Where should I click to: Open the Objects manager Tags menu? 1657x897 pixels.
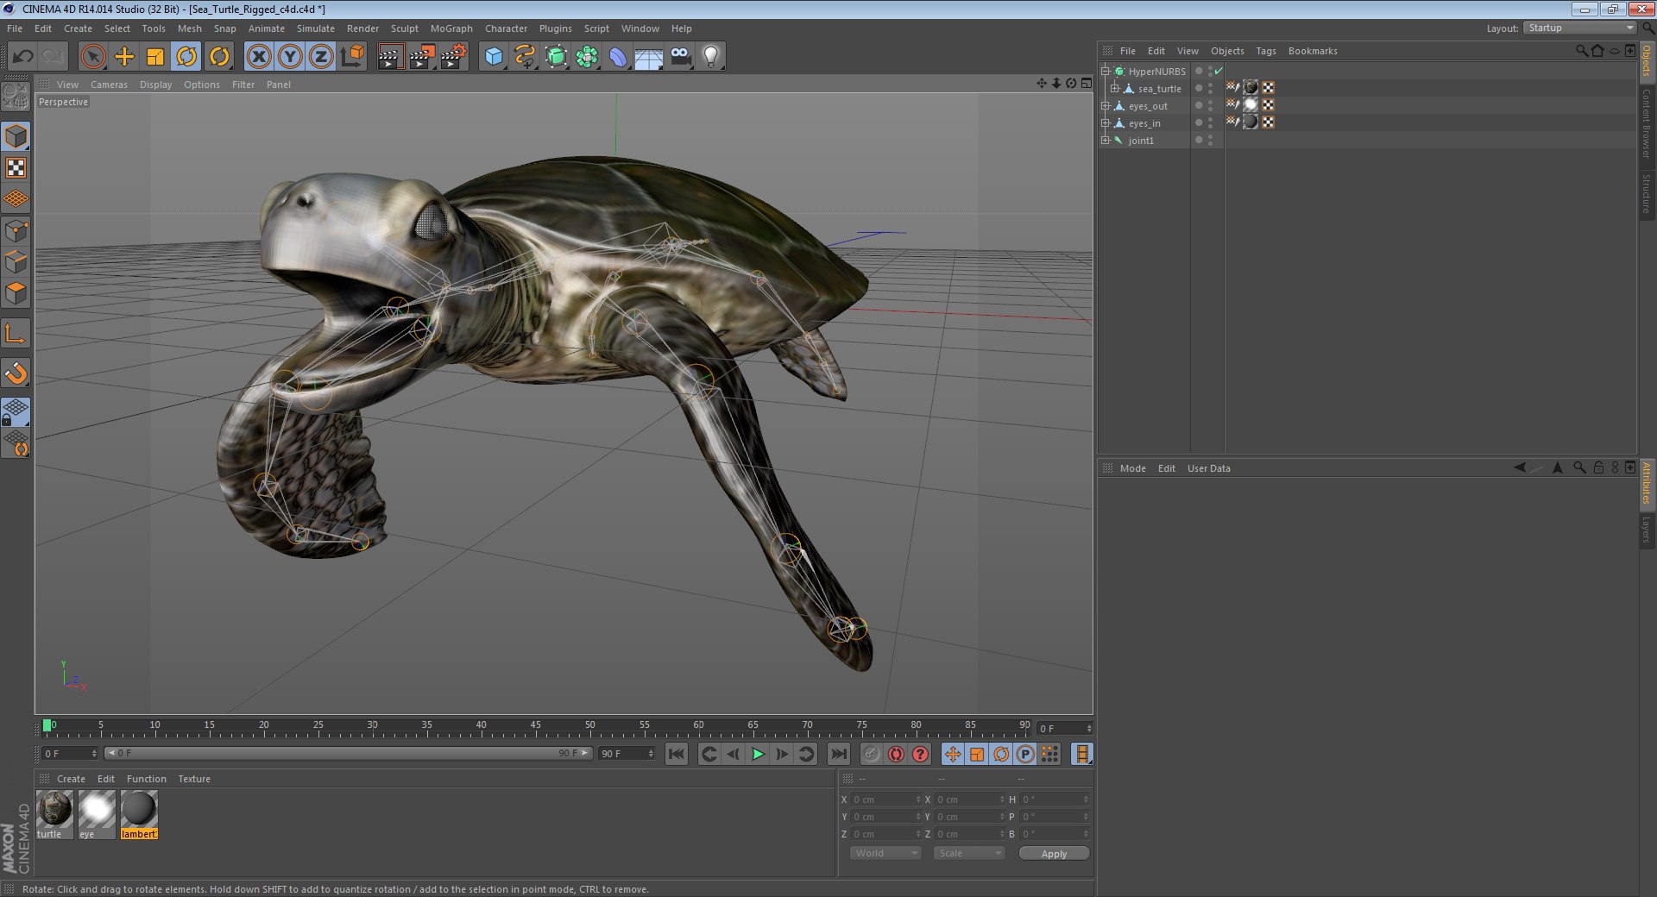click(1265, 51)
